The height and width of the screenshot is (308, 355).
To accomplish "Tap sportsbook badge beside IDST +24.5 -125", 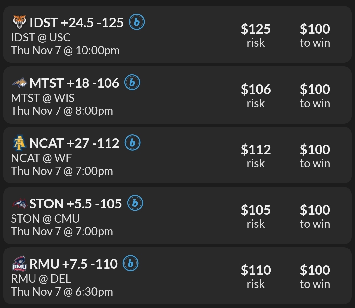I will coord(136,22).
